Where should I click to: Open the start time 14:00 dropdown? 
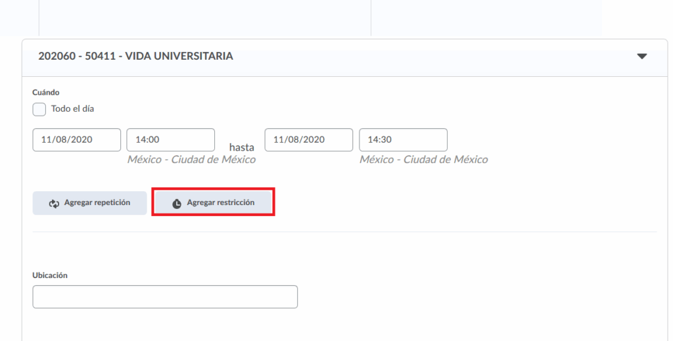pyautogui.click(x=170, y=139)
